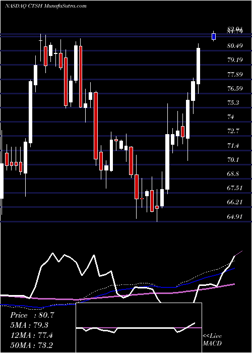Image resolution: width=252 pixels, height=353 pixels.
Task: Click the 66.21 price axis label
Action: tap(235, 202)
